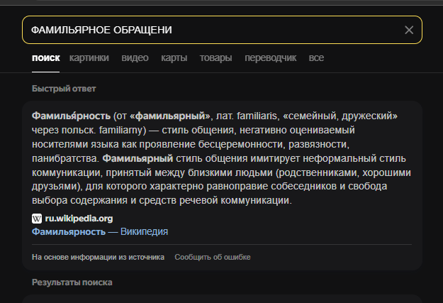This screenshot has width=443, height=303.
Task: Open the ru.wikipedia.org source link
Action: (79, 219)
